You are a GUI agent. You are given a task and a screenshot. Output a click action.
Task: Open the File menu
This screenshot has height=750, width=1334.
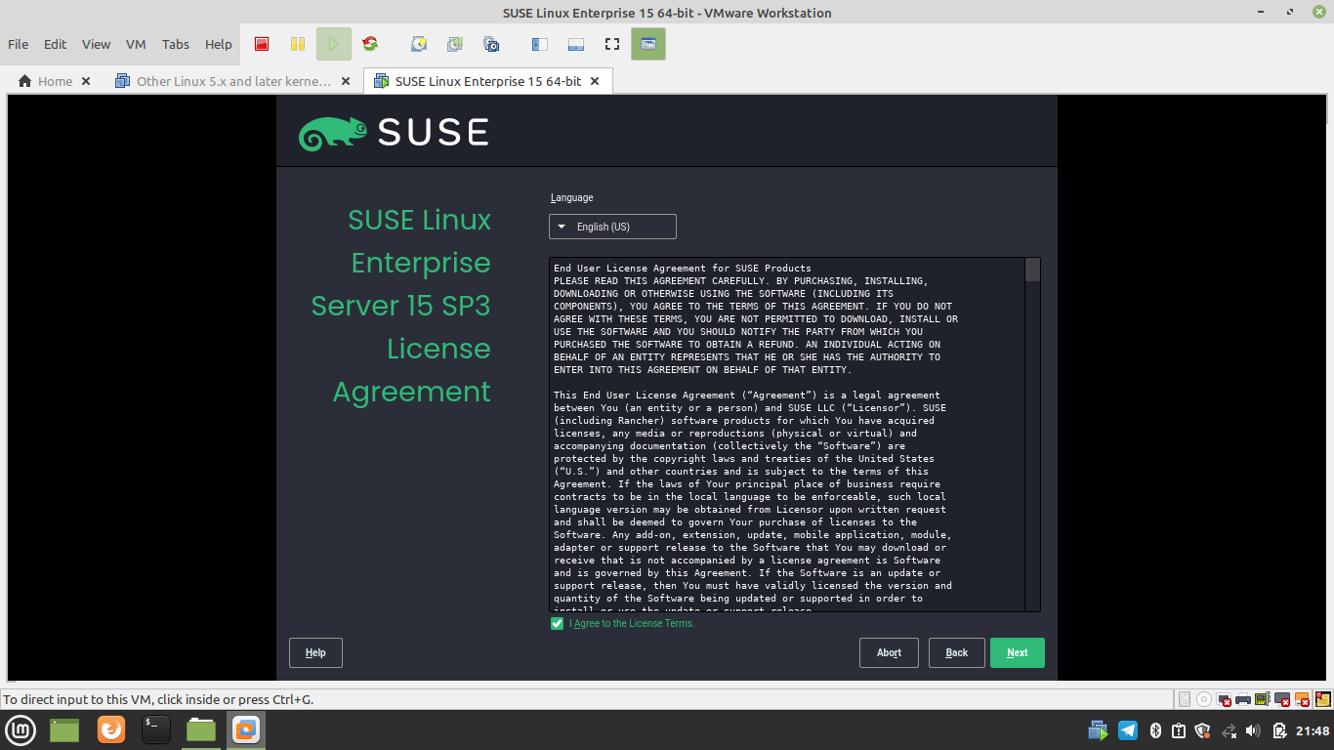18,44
